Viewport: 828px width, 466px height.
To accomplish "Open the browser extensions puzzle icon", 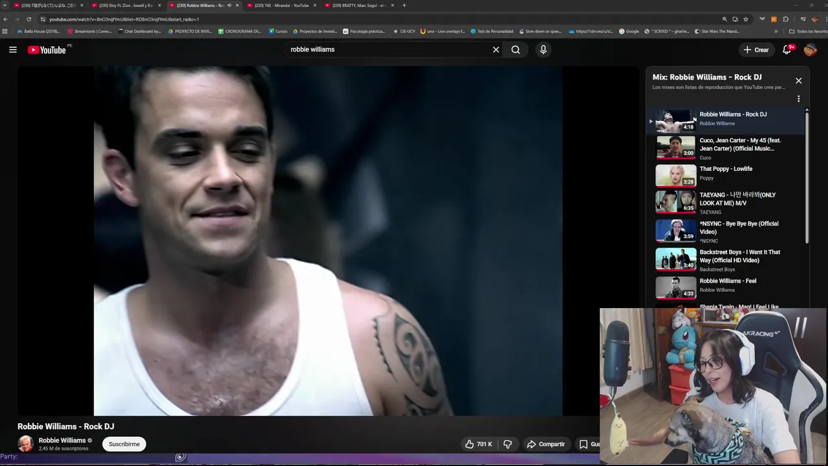I will pyautogui.click(x=786, y=19).
